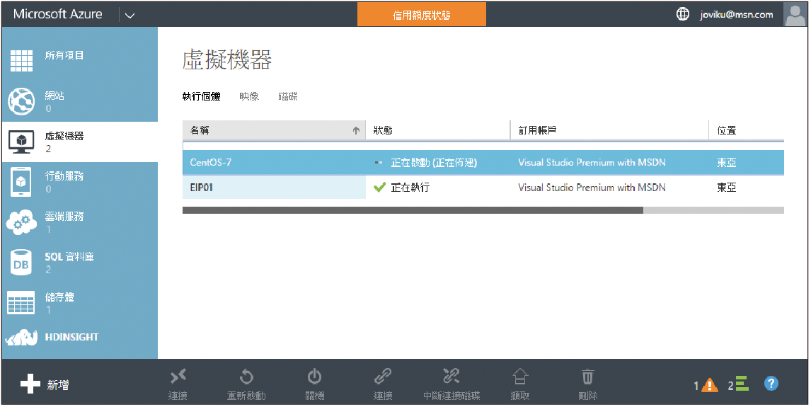Click the user avatar picture

pyautogui.click(x=795, y=14)
